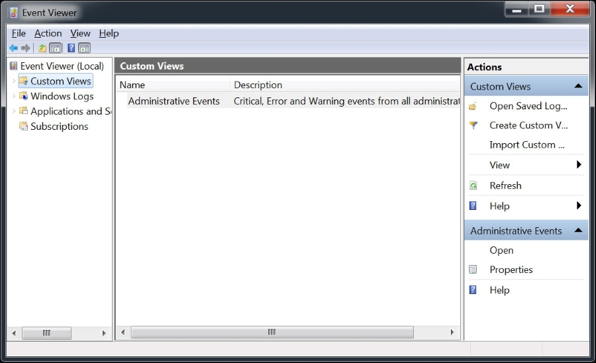The image size is (596, 363).
Task: Open the Help menu in menu bar
Action: [109, 33]
